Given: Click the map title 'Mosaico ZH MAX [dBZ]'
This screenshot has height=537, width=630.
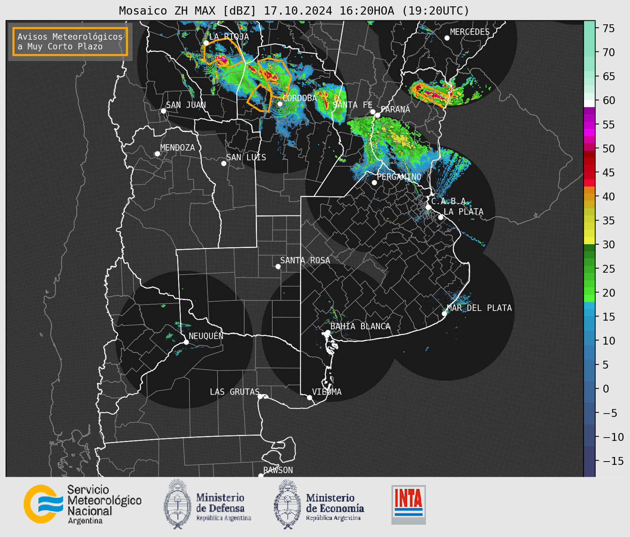Looking at the screenshot, I should (187, 10).
